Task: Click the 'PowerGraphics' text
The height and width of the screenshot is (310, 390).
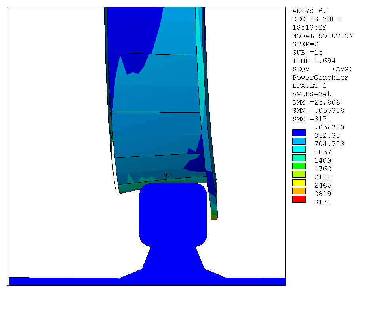Action: 320,77
